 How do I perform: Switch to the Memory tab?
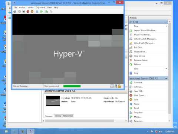(x=58, y=116)
